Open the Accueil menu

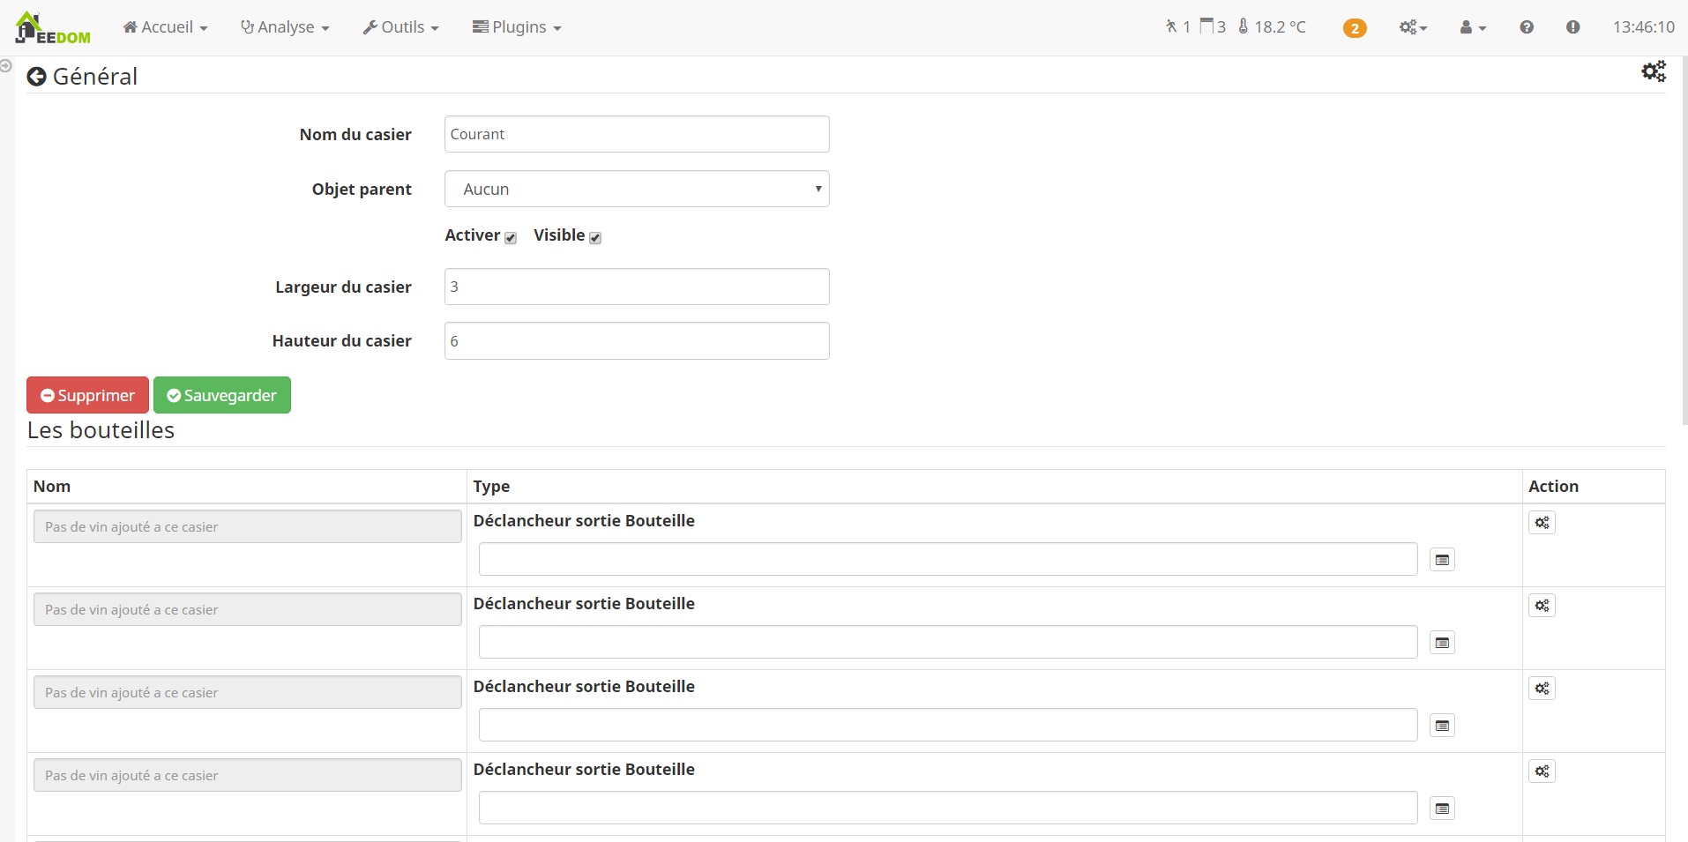tap(166, 27)
